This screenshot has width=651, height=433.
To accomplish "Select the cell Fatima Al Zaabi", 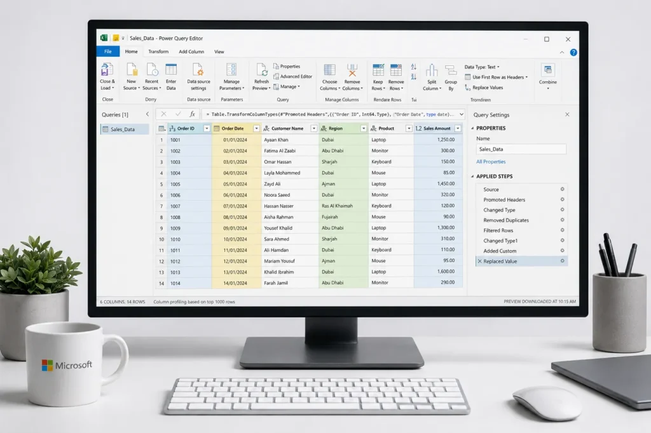I will (x=290, y=150).
